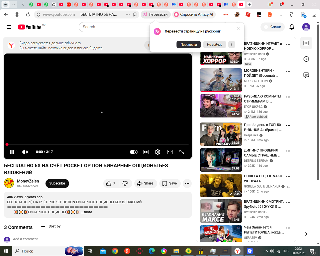Screen dimensions: 320x256
Task: Open the player settings gear
Action: click(x=158, y=152)
